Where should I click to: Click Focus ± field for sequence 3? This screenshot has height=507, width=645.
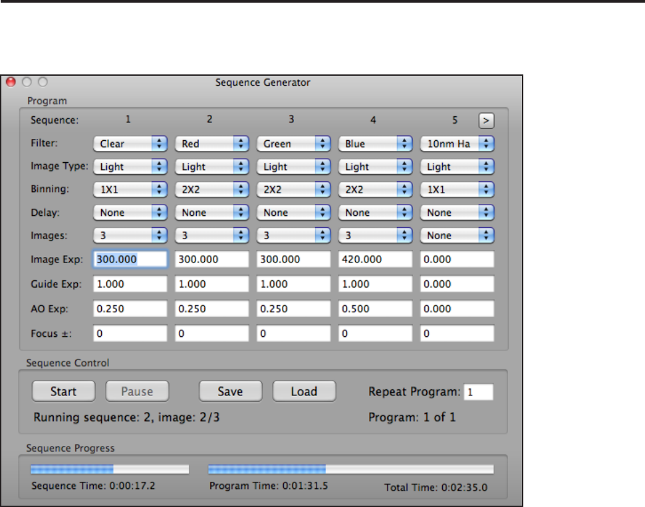pos(294,334)
